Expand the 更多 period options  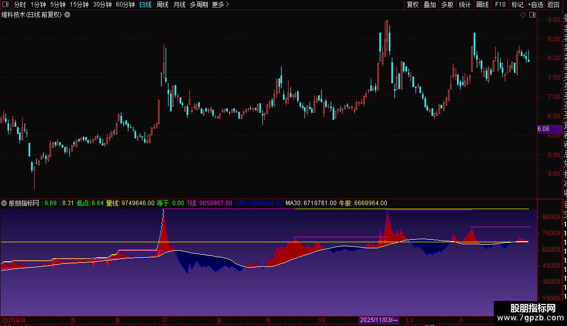(x=220, y=5)
